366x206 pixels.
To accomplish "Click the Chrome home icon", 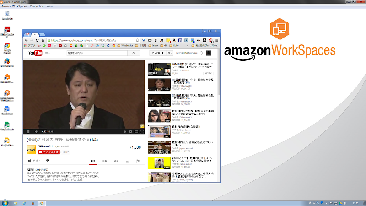I will 43,40.
